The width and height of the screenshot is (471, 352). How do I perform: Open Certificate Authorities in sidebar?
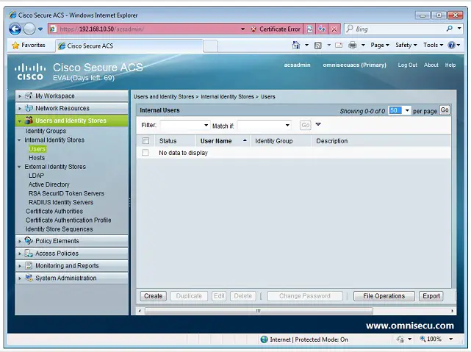tap(54, 211)
